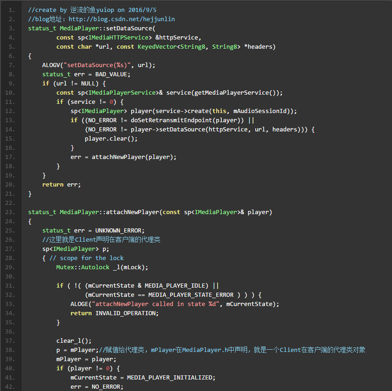This screenshot has width=392, height=391.
Task: Click 'if (url != NULL) {' on line 9
Action: click(x=74, y=84)
